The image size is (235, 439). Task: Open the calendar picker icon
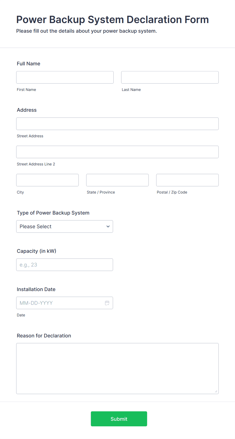(x=107, y=303)
